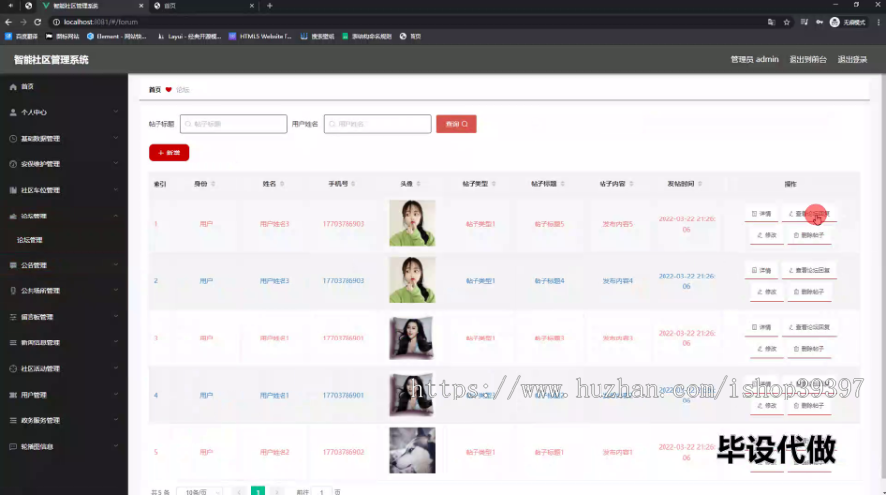Image resolution: width=886 pixels, height=495 pixels.
Task: Expand the 新闻信息管理 chevron
Action: [116, 342]
